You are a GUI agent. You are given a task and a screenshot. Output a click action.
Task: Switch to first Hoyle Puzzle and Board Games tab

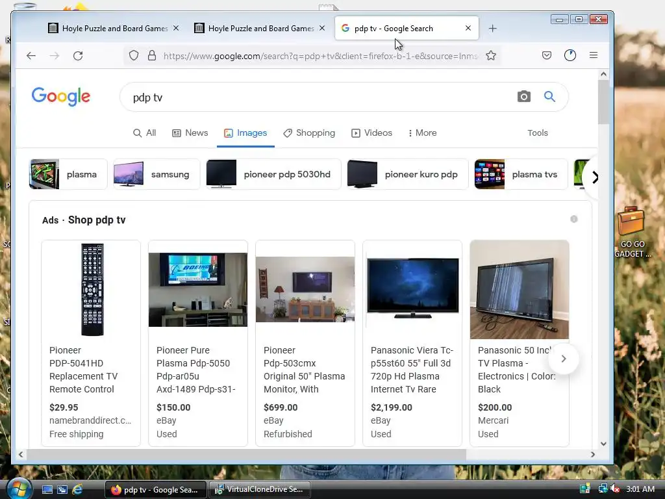113,29
